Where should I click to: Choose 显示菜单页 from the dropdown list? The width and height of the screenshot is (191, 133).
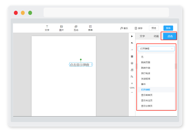coord(156,95)
